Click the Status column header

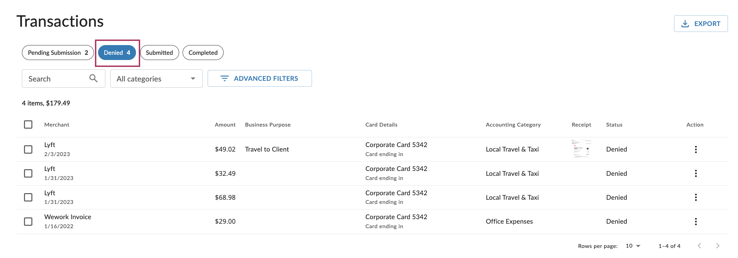coord(614,125)
